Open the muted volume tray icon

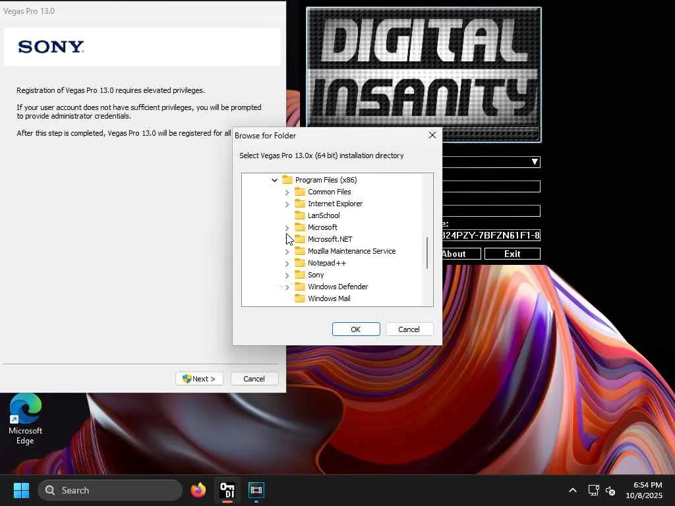pyautogui.click(x=610, y=490)
